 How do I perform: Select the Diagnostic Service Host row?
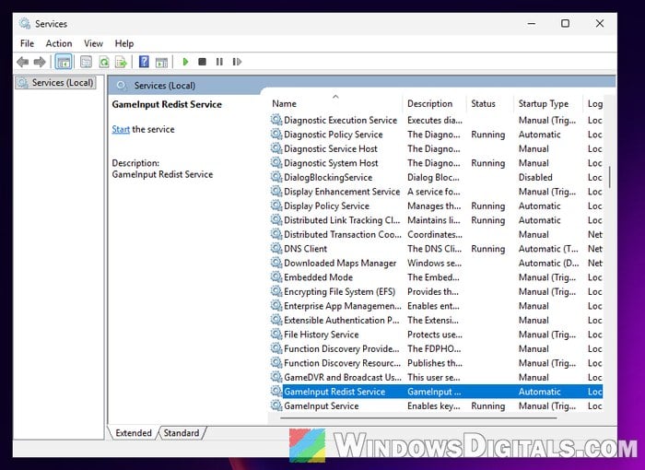tap(436, 148)
